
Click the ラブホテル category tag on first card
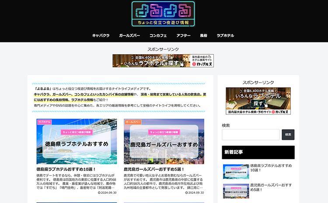coord(44,122)
